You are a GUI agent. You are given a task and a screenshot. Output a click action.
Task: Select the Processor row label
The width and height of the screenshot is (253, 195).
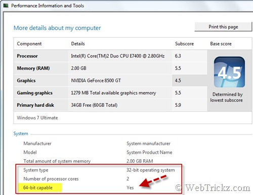coord(27,56)
